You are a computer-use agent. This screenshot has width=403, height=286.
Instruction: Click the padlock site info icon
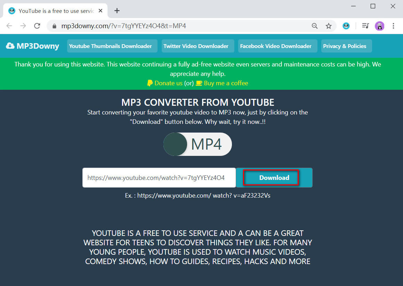coord(54,26)
